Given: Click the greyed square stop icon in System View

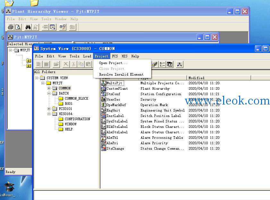Looking at the screenshot, I should tap(46, 64).
